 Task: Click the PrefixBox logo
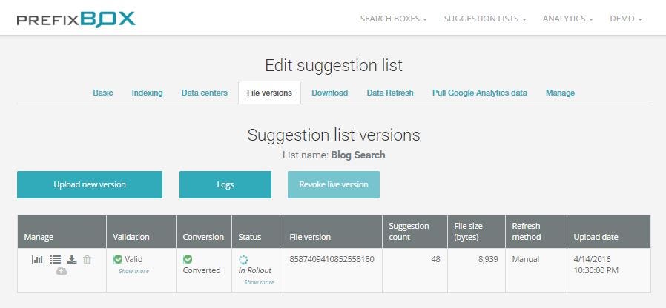tap(76, 19)
